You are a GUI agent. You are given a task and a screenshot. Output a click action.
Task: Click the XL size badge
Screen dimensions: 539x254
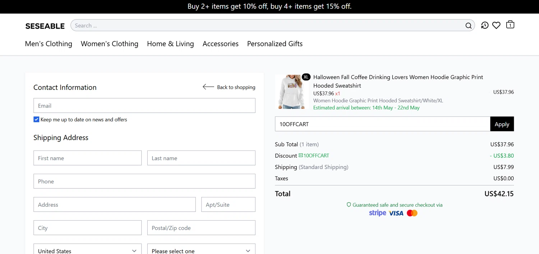pyautogui.click(x=306, y=77)
